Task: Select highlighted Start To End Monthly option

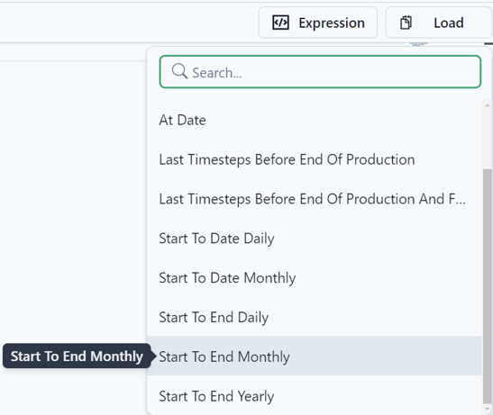Action: click(315, 356)
